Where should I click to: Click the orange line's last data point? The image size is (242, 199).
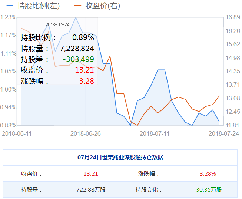click(219, 96)
